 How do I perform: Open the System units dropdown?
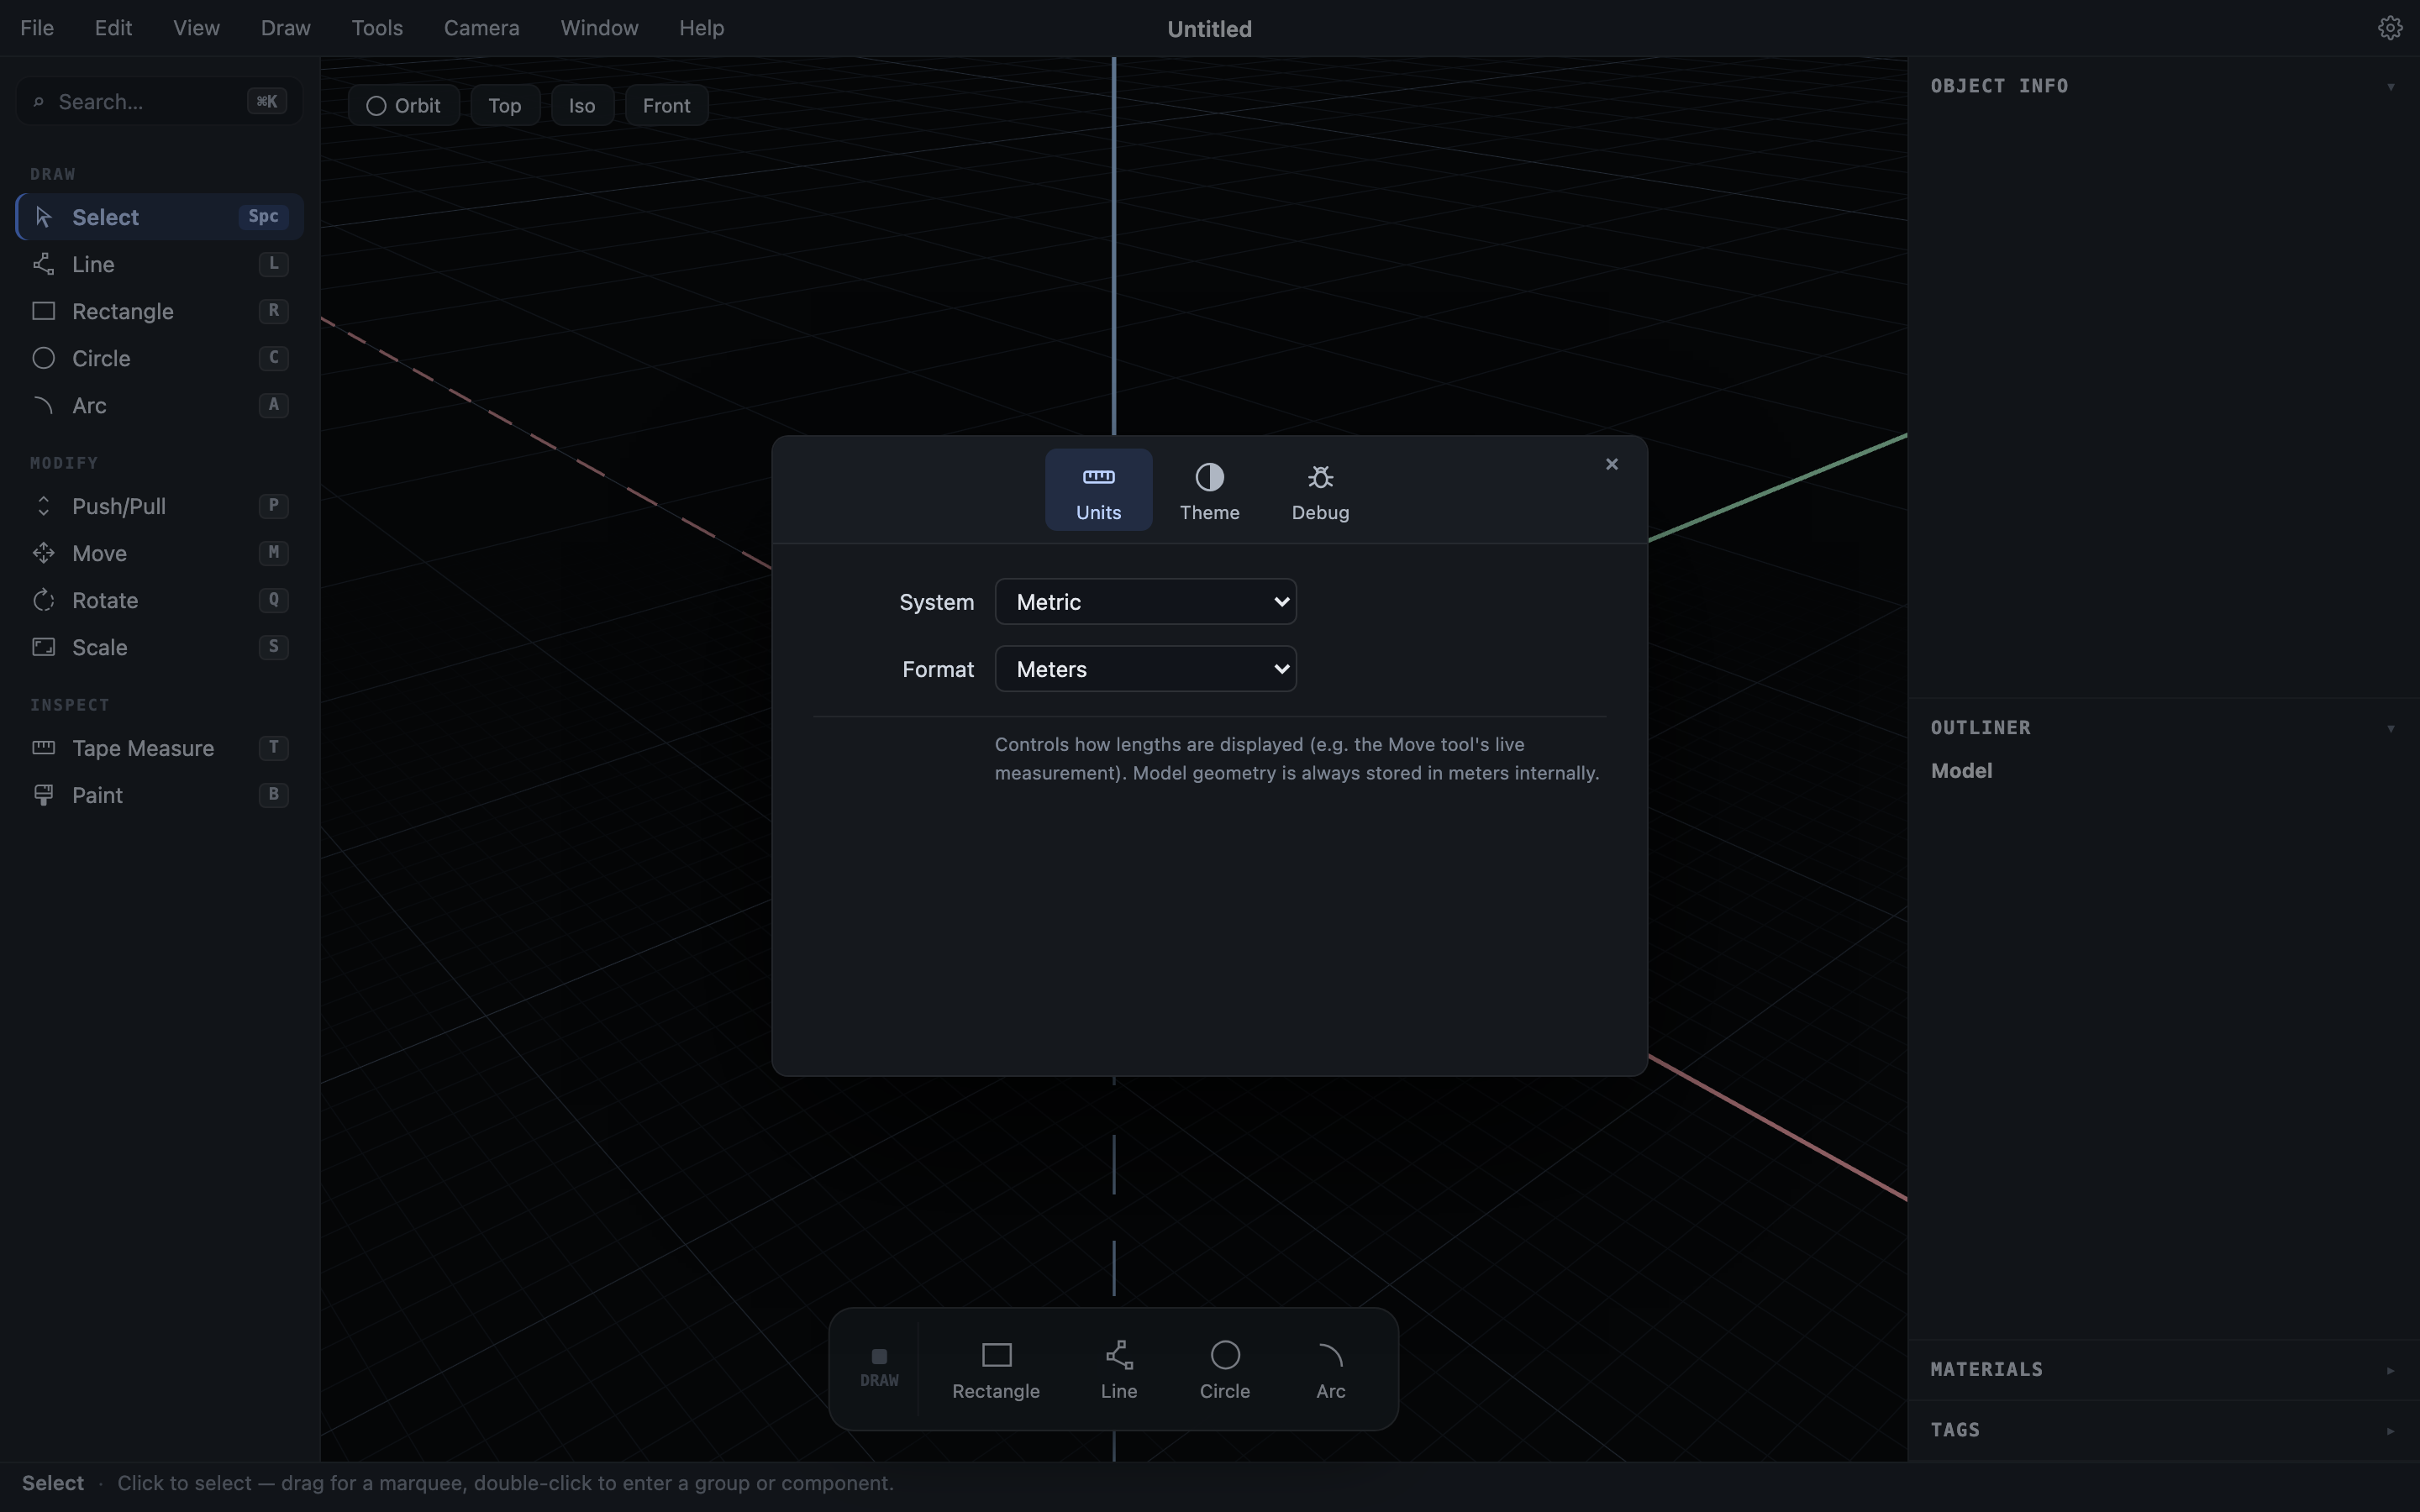click(1146, 602)
